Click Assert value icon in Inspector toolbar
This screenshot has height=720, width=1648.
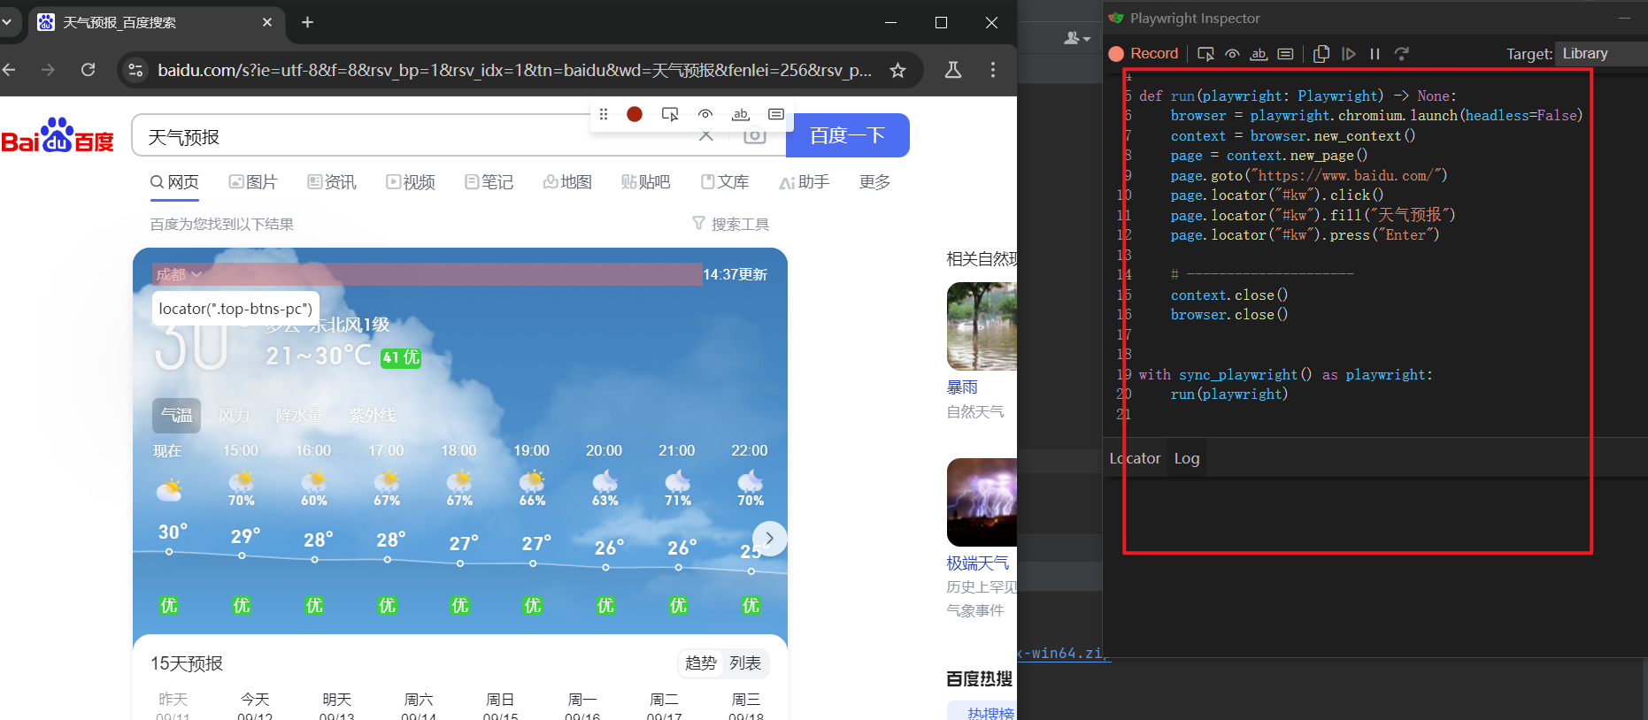pos(1285,54)
